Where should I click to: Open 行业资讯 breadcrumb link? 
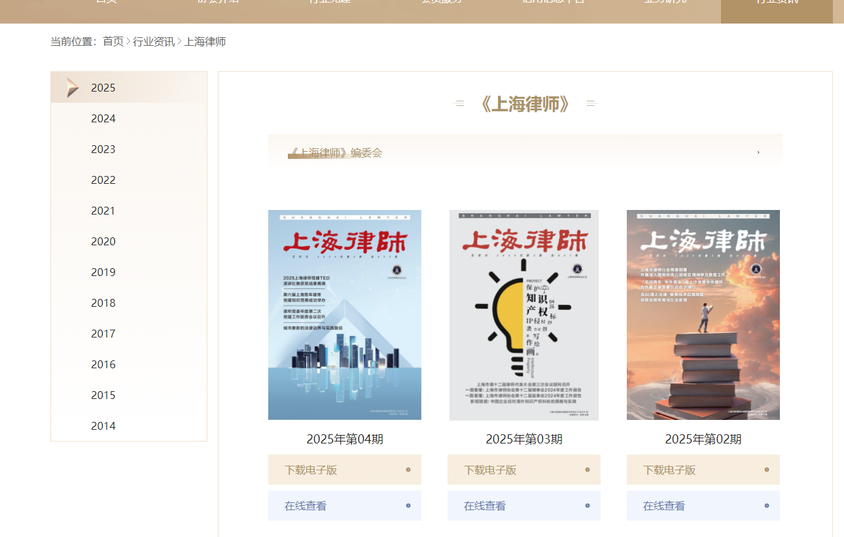[x=154, y=42]
